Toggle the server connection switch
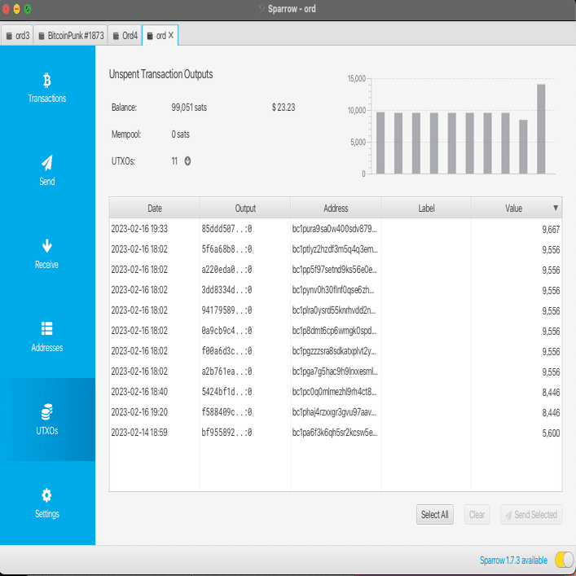The width and height of the screenshot is (576, 576). click(x=565, y=560)
